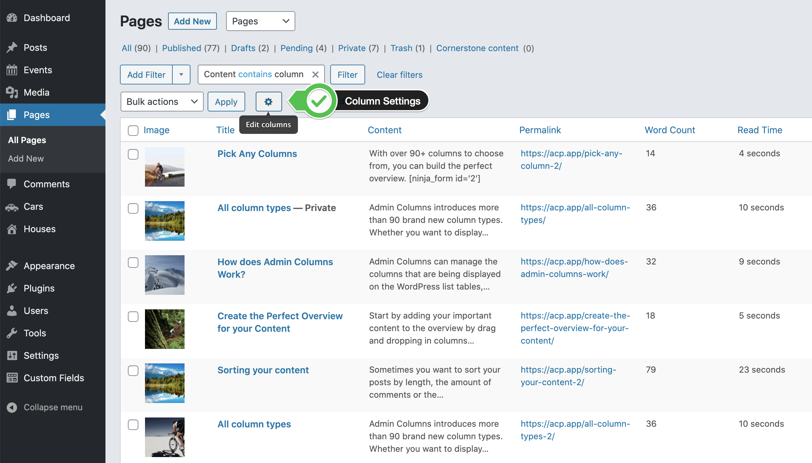Click the Events calendar icon
Screen dimensions: 812x463
pos(12,70)
